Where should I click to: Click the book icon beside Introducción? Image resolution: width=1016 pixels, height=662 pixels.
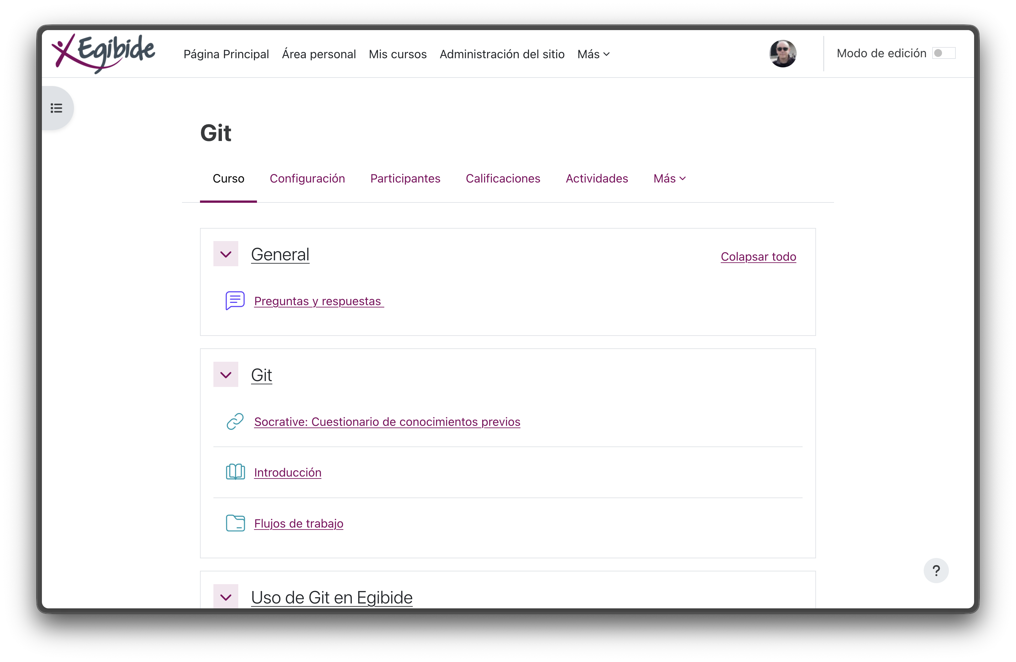(x=235, y=472)
